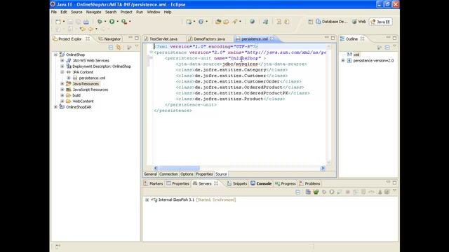Open the Navigate menu
Screen dimensions: 449x252
pyautogui.click(x=93, y=12)
